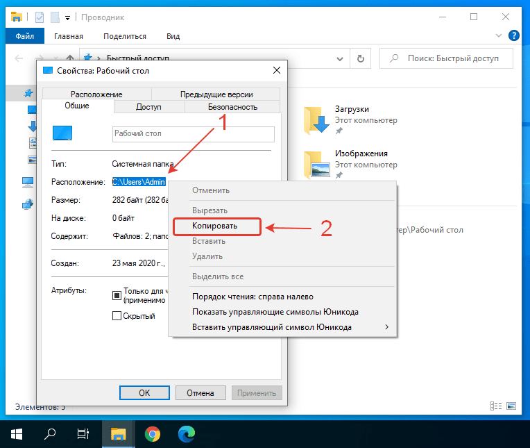530x448 pixels.
Task: Click the Properties checkmark quick access icon
Action: tap(40, 17)
